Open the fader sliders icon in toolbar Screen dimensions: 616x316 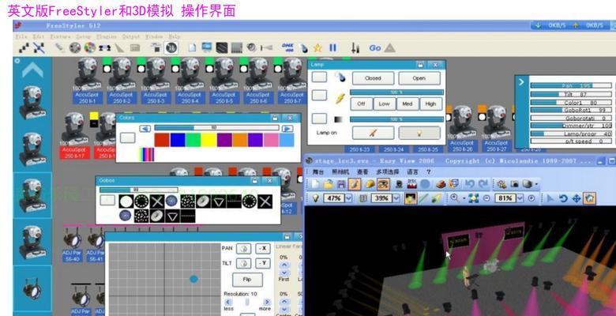click(355, 48)
